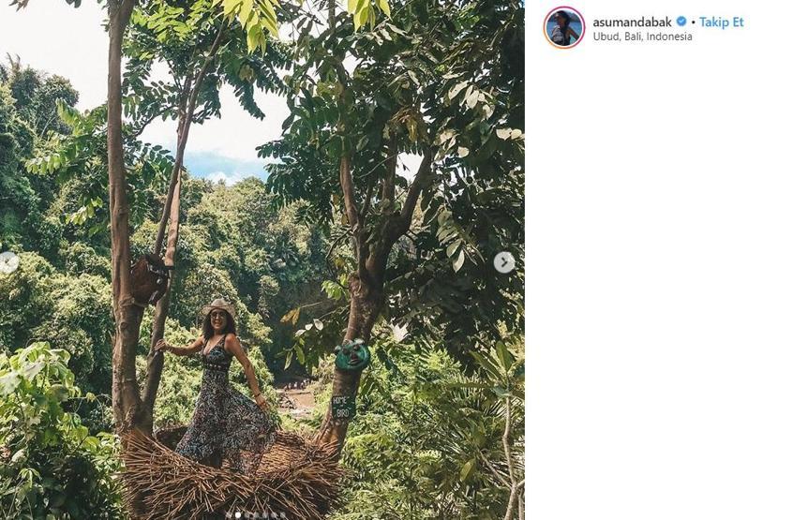Select the first carousel indicator dot
Screen dimensions: 808x520
tap(230, 515)
